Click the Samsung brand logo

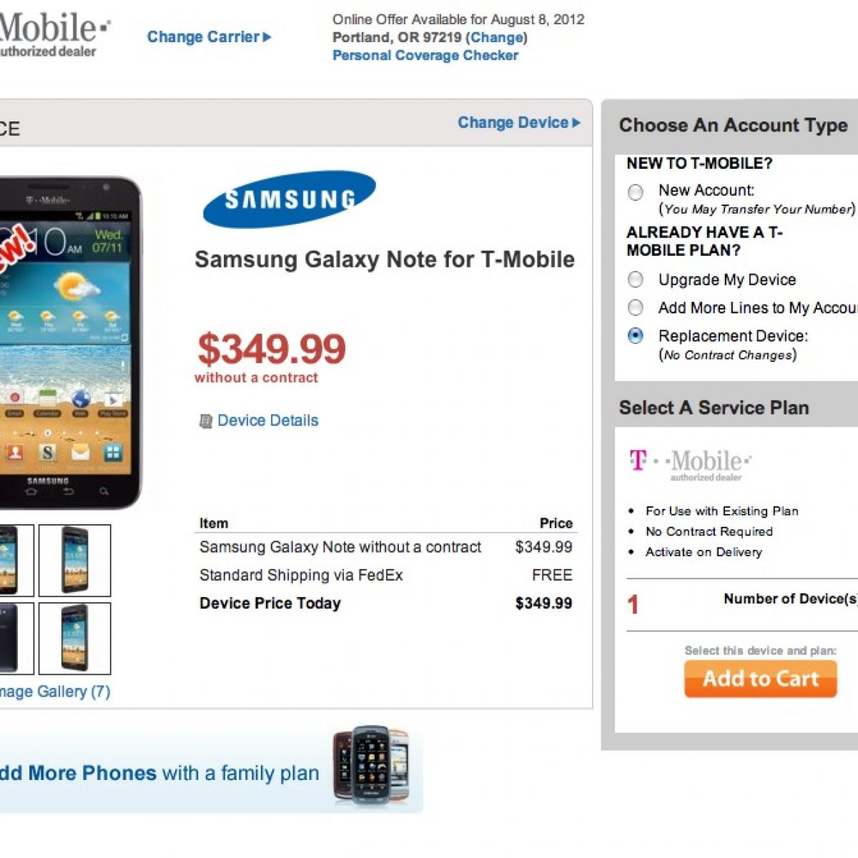click(x=289, y=198)
